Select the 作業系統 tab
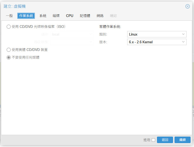194x147 pixels. tap(26, 16)
